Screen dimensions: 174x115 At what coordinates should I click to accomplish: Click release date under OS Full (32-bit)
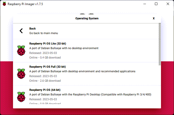click(x=43, y=76)
